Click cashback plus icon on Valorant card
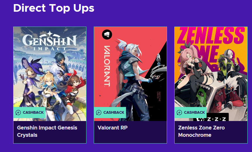This screenshot has width=252, height=152. pyautogui.click(x=99, y=113)
